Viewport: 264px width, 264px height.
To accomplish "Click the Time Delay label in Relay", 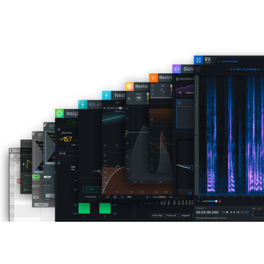I will 91,197.
